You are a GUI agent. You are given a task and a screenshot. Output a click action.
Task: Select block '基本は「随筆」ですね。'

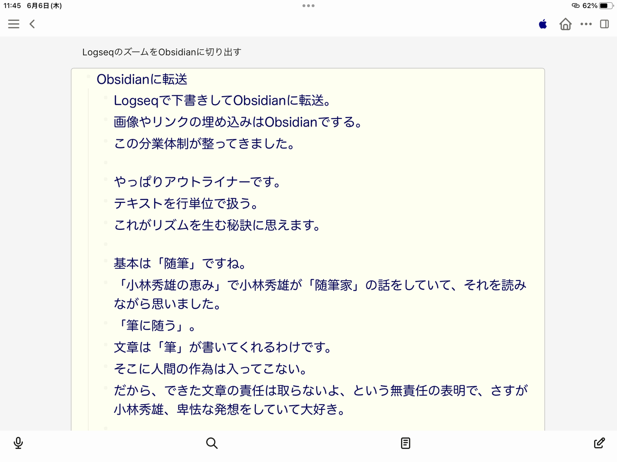tap(180, 263)
